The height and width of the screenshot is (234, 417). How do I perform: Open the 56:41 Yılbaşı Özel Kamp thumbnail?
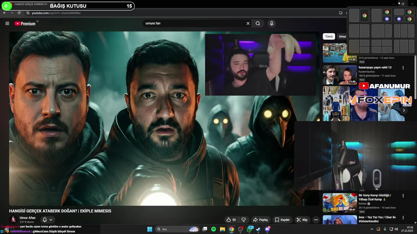pos(340,203)
